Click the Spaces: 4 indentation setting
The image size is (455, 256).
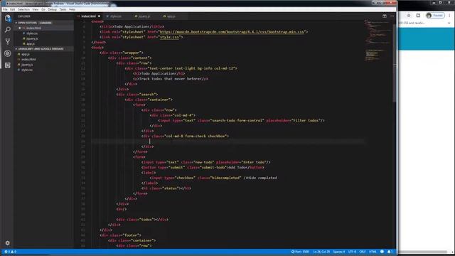339,252
